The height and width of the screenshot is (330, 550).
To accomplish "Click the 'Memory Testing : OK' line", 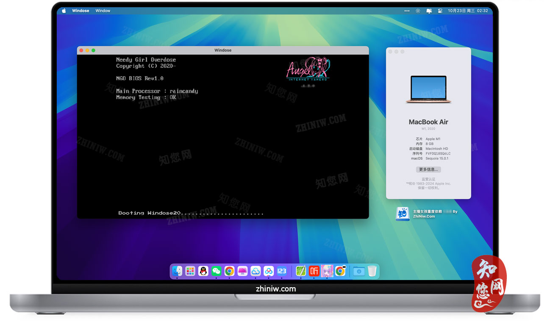I will (x=146, y=97).
